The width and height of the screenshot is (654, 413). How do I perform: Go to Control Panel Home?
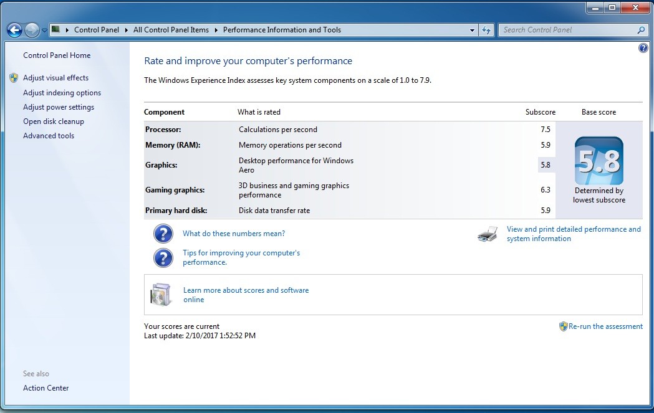point(57,55)
